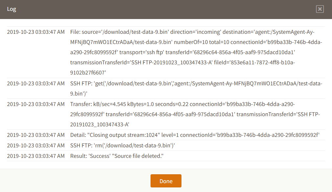The width and height of the screenshot is (332, 192).
Task: Select the SSH FTP 'get' entry timestamp
Action: point(36,83)
